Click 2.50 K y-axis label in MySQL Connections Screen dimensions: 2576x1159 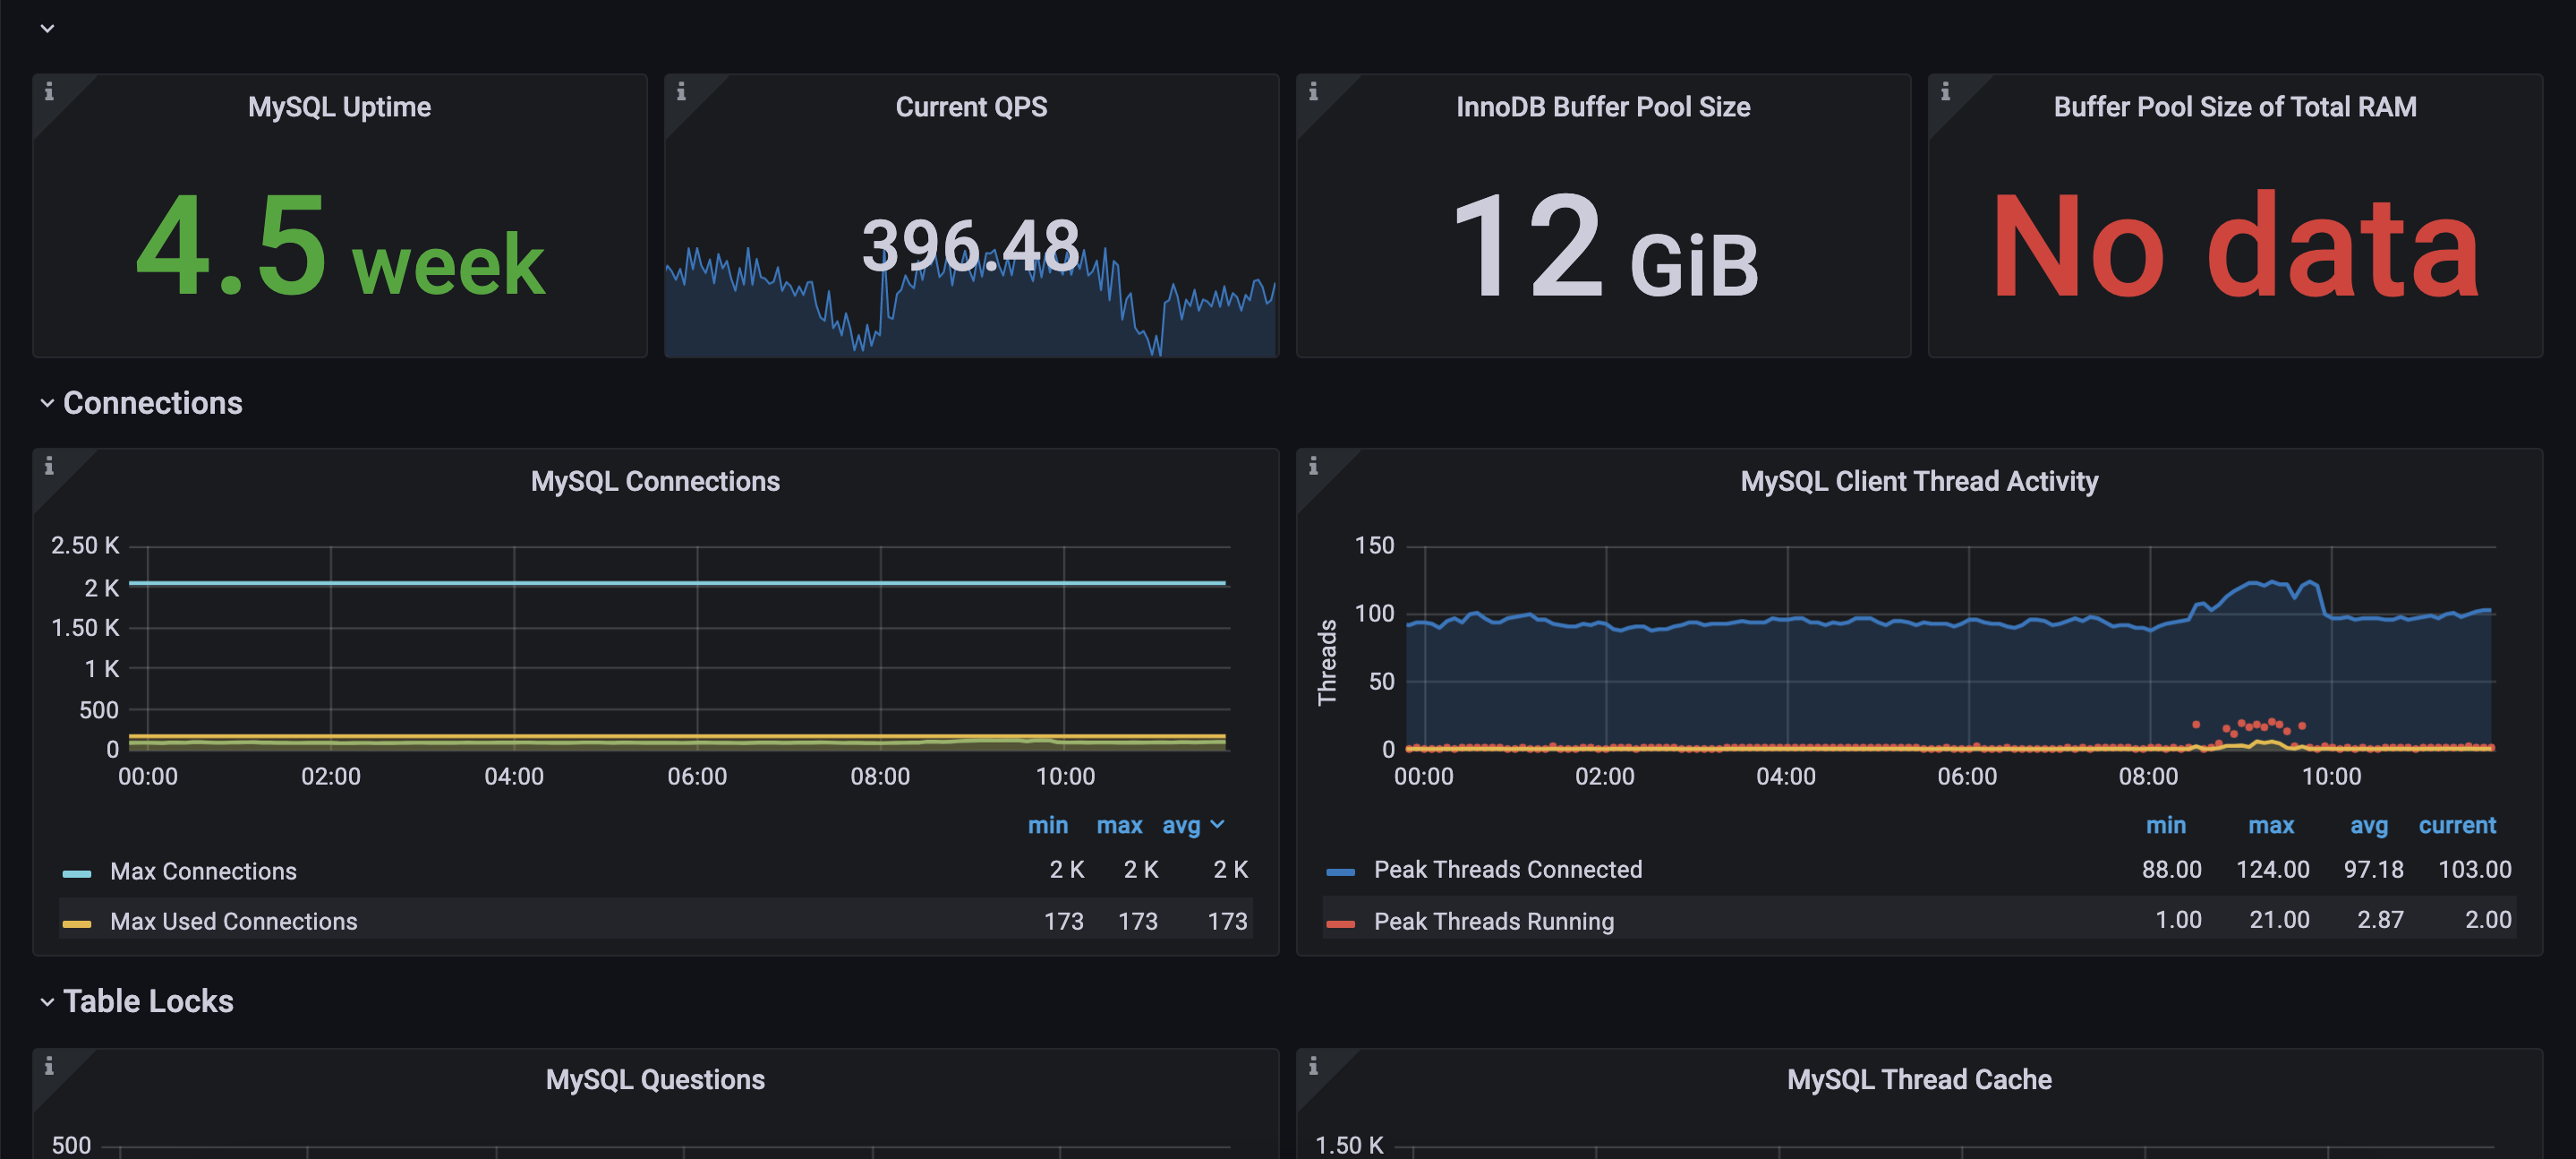click(x=85, y=545)
